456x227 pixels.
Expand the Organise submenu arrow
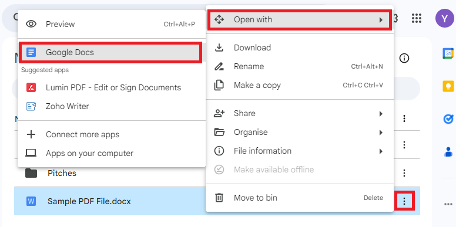tap(381, 133)
